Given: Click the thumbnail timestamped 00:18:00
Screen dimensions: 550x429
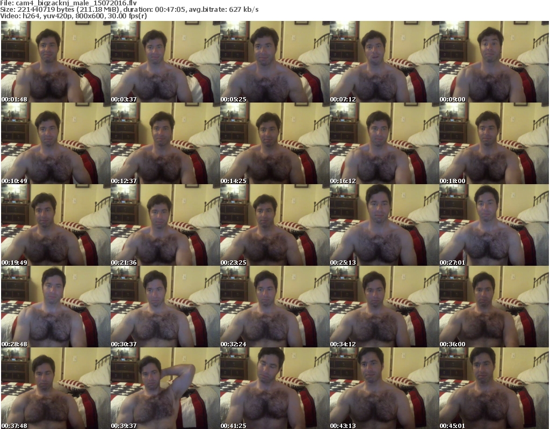Looking at the screenshot, I should [494, 143].
